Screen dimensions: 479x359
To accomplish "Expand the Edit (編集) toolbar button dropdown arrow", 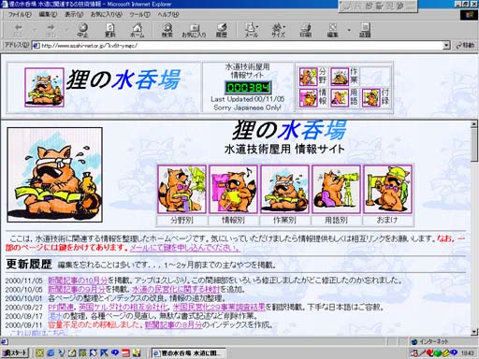I will 349,30.
